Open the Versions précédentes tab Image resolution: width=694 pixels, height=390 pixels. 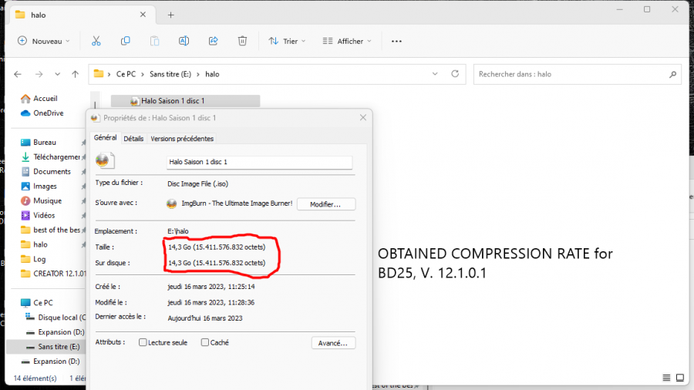pyautogui.click(x=182, y=139)
